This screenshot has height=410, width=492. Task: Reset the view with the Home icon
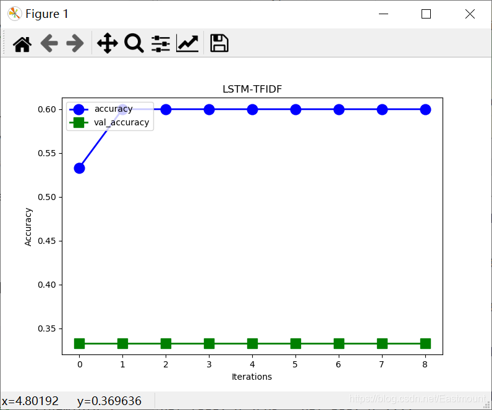point(22,44)
